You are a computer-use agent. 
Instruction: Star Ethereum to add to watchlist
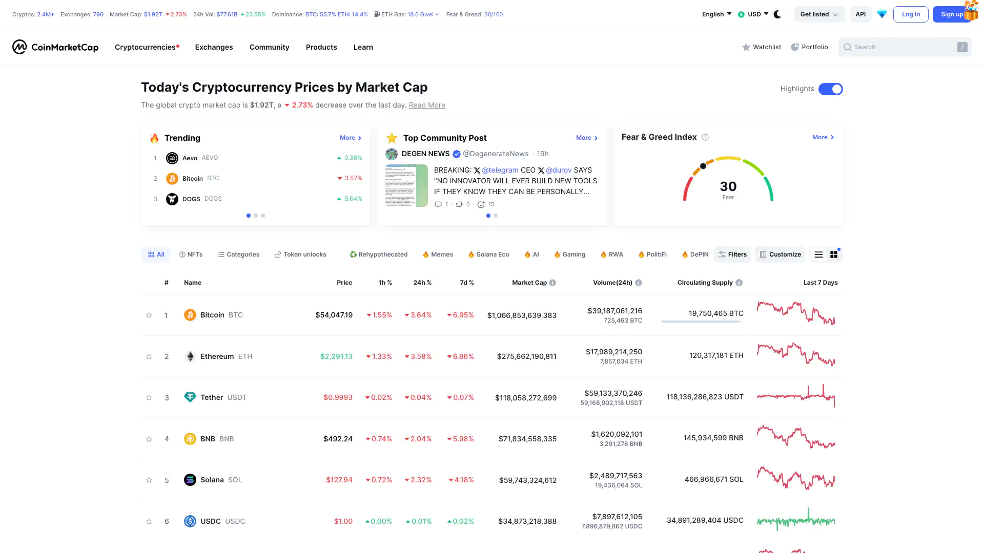[149, 357]
